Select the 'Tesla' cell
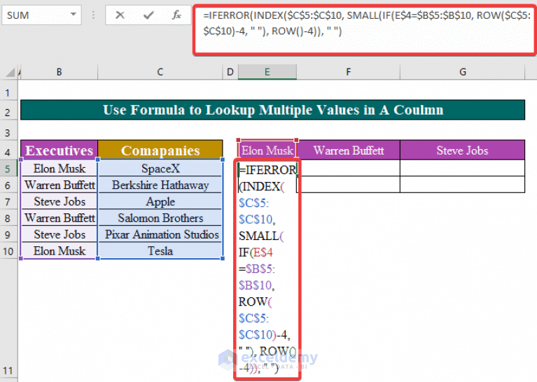 [160, 251]
